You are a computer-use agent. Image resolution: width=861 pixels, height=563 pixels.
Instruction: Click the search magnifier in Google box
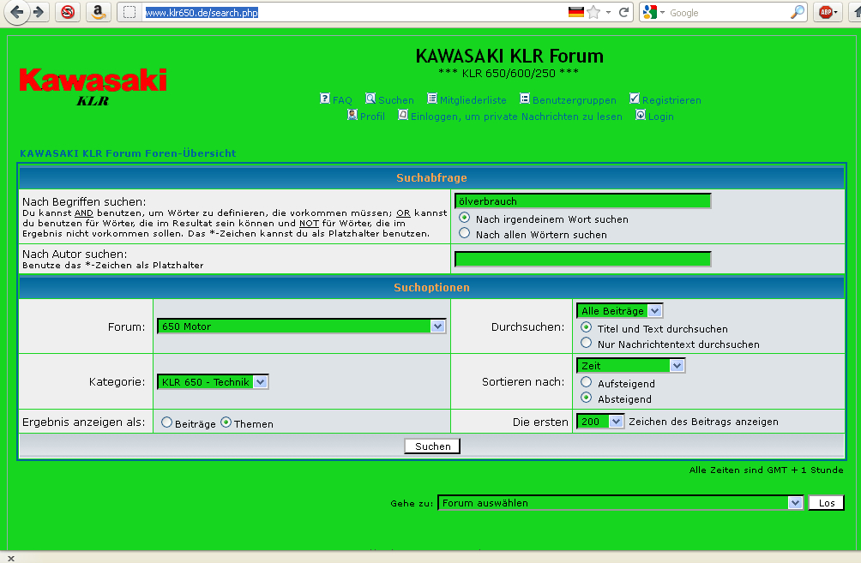(x=798, y=12)
